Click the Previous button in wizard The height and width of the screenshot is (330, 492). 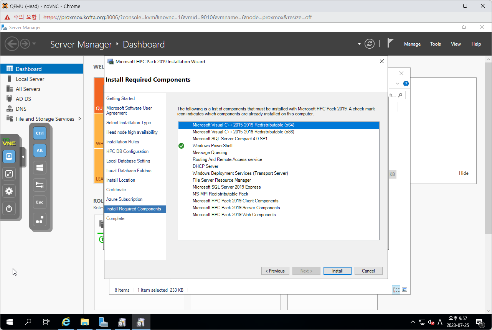click(x=275, y=271)
